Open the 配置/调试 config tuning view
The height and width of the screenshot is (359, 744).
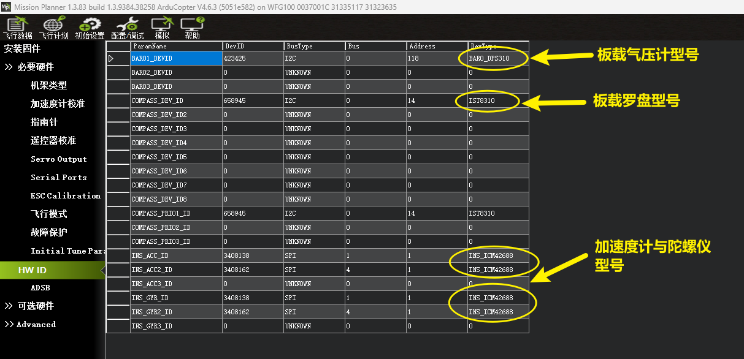pos(128,28)
